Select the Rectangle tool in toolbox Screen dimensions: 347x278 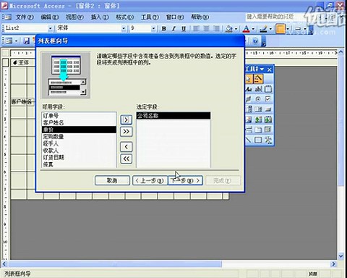tap(258, 140)
